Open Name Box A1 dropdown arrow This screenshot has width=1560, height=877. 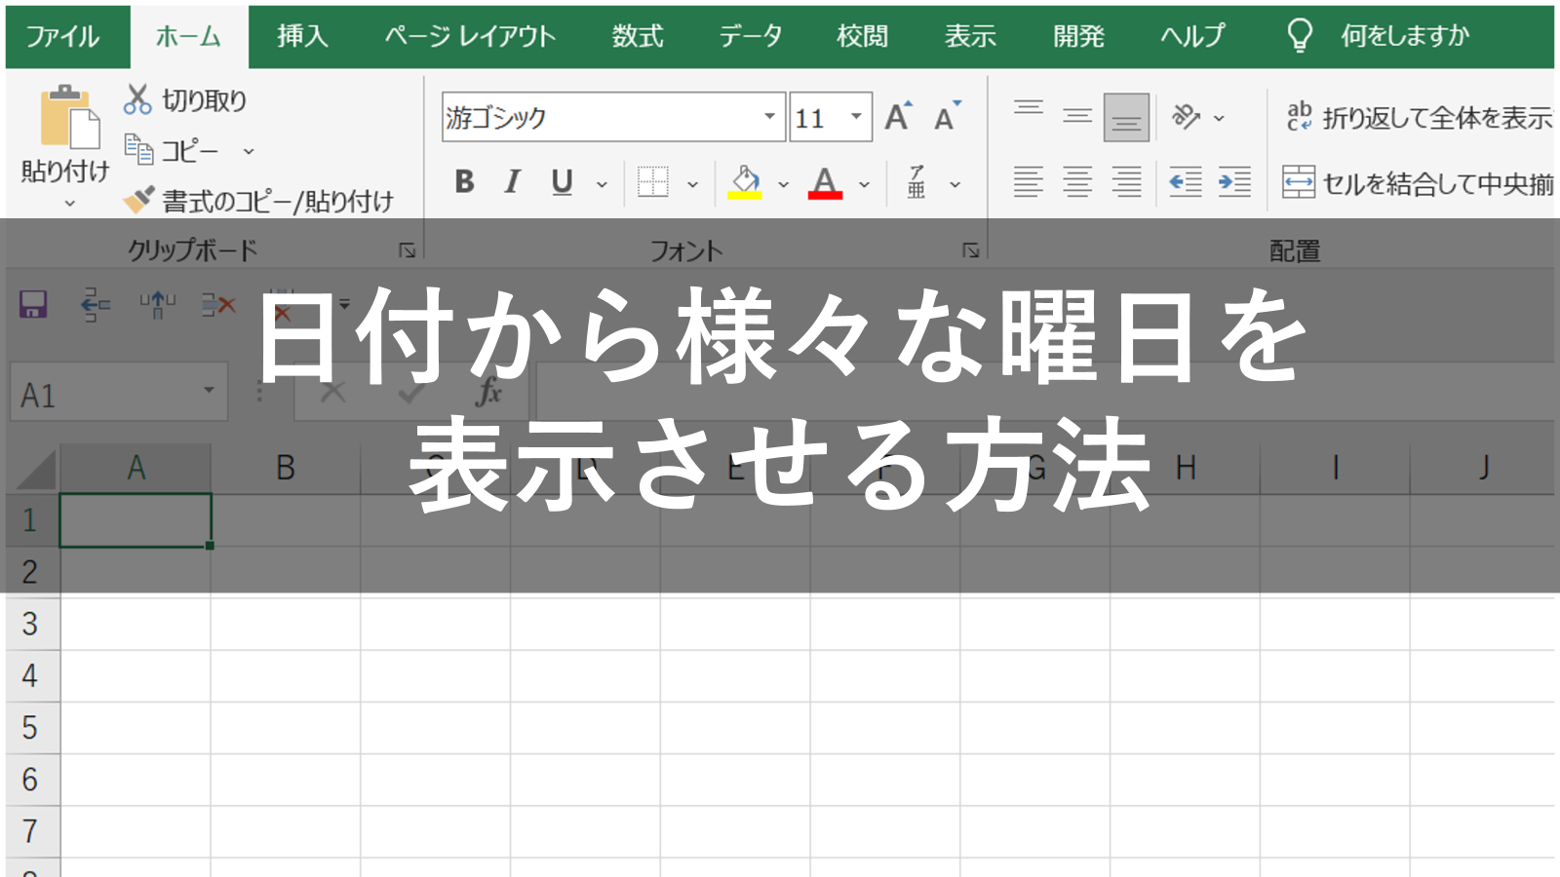[x=209, y=391]
